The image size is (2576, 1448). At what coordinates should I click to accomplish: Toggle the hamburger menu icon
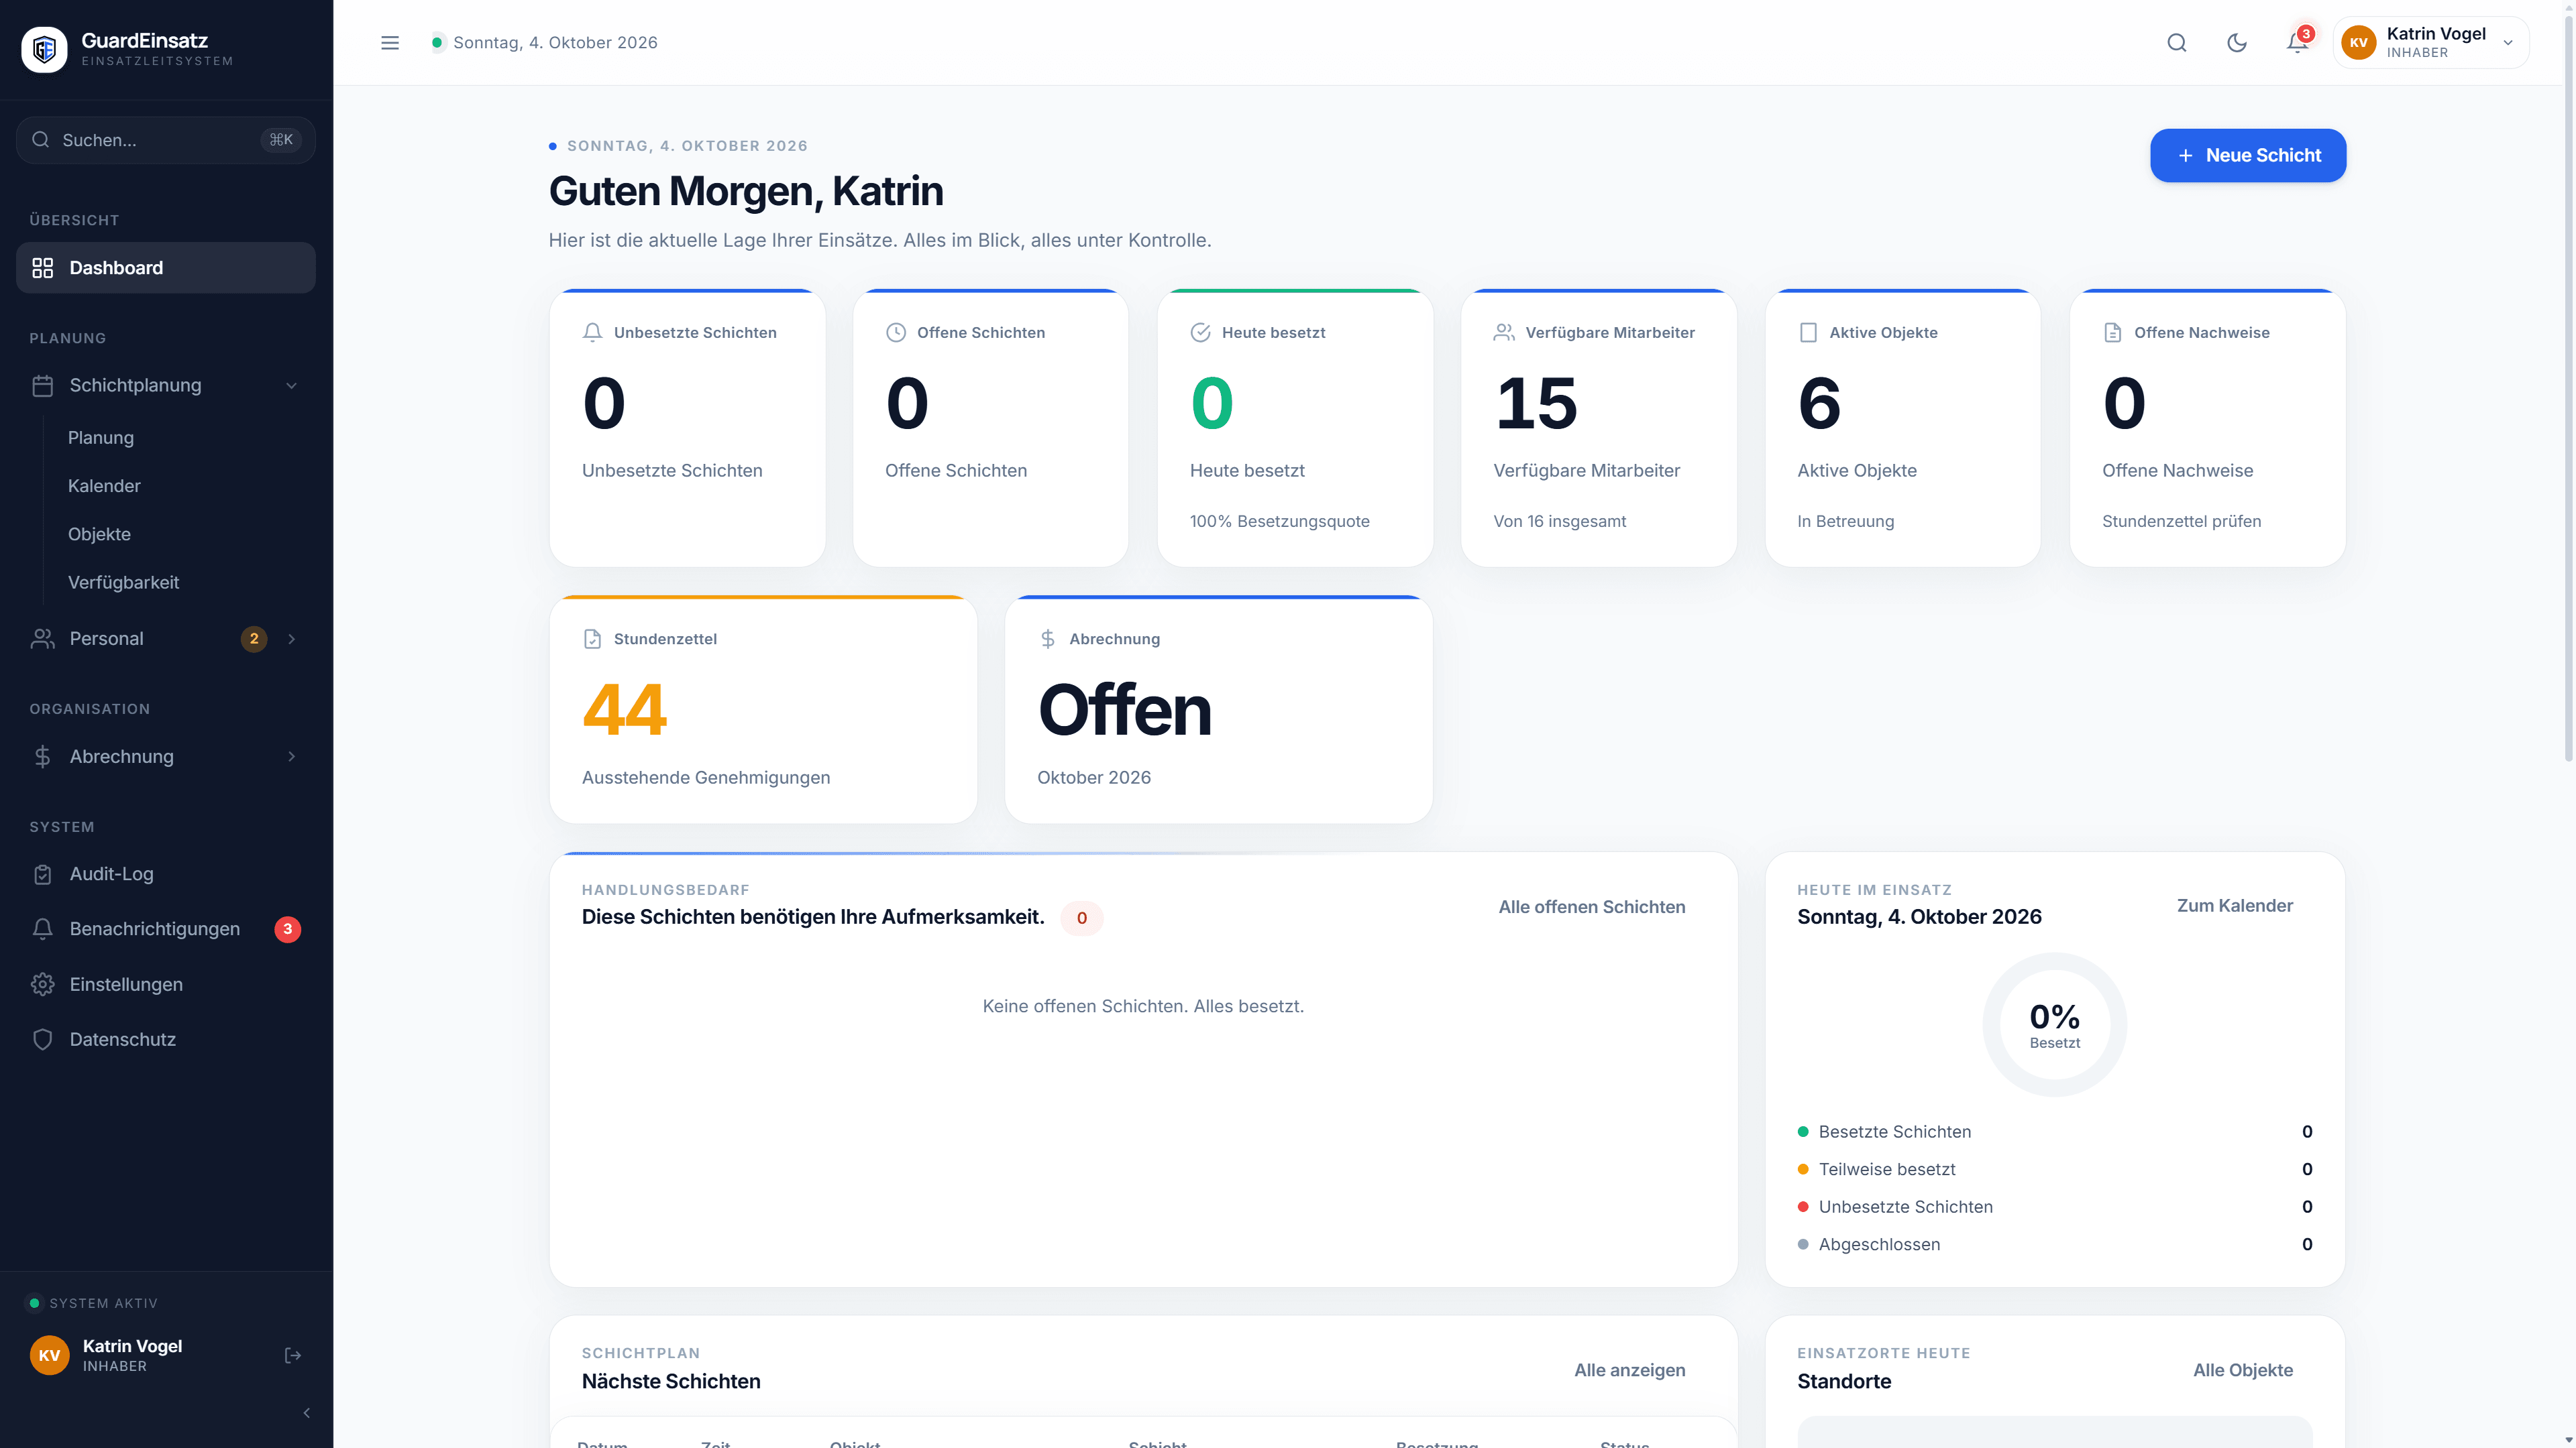pyautogui.click(x=390, y=42)
